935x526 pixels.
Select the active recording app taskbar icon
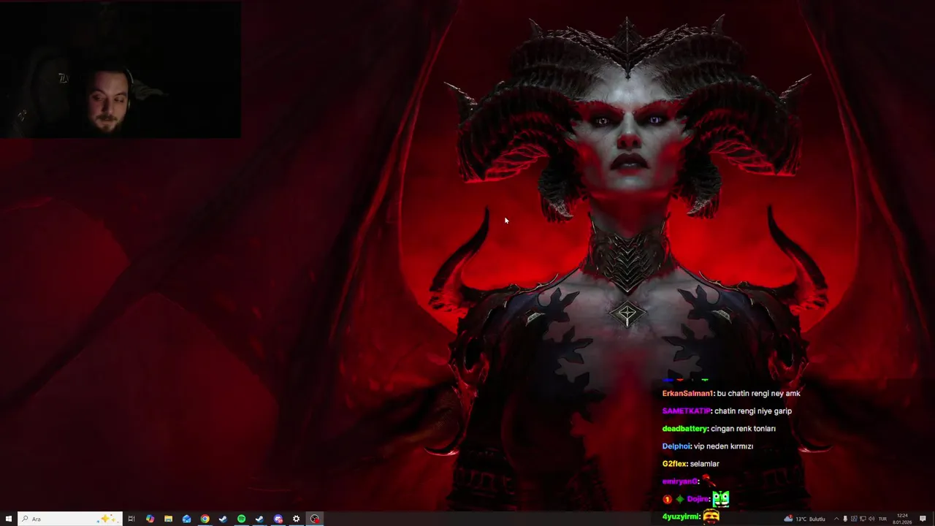(x=315, y=519)
